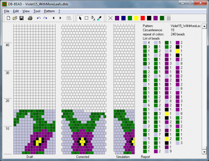Click the report scrollbar up arrow
This screenshot has width=209, height=161.
[204, 26]
